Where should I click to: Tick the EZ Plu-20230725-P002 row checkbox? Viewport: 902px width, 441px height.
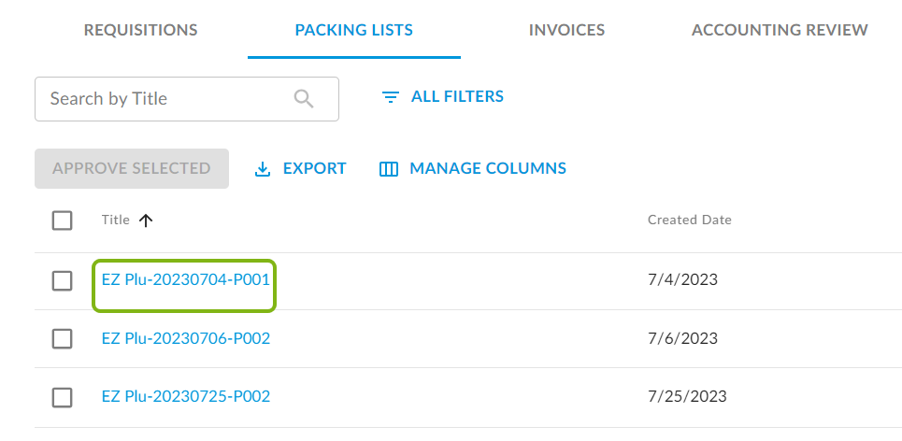[62, 397]
